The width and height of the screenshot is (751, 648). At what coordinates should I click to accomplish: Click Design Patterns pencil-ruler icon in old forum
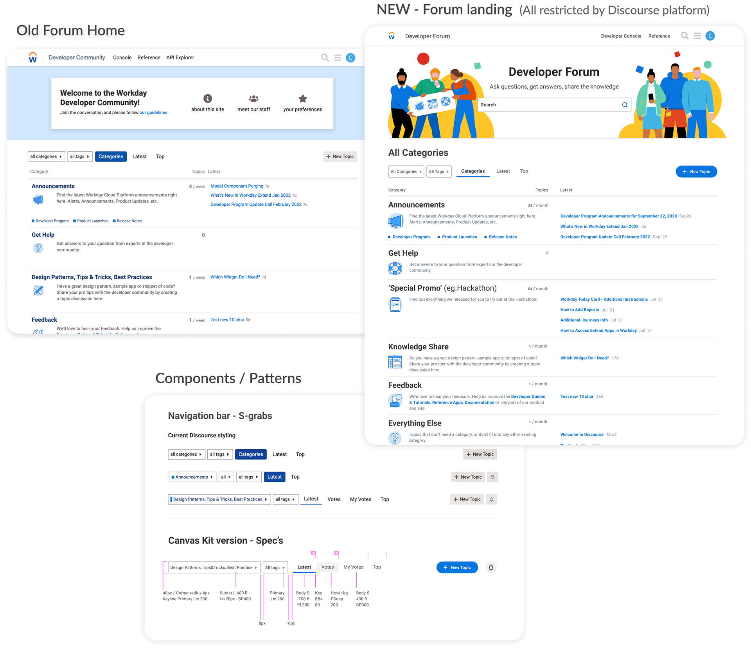tap(38, 290)
